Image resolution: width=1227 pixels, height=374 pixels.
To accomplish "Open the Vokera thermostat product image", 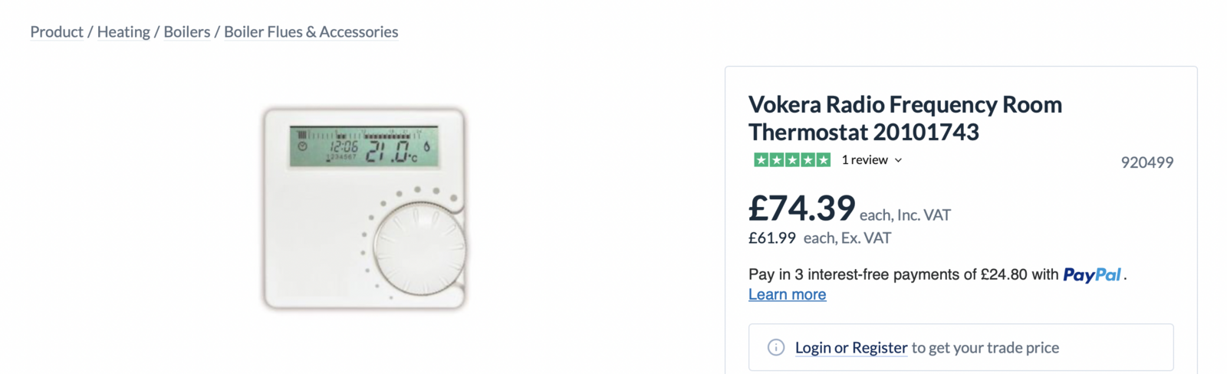I will pyautogui.click(x=364, y=208).
